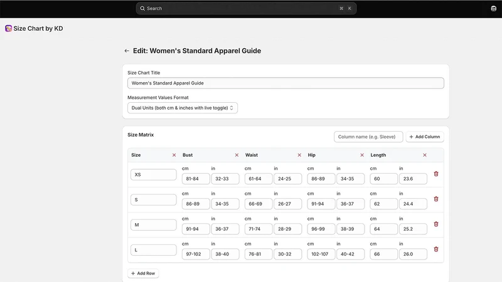This screenshot has width=502, height=282.
Task: Edit the XS size name field
Action: (154, 175)
